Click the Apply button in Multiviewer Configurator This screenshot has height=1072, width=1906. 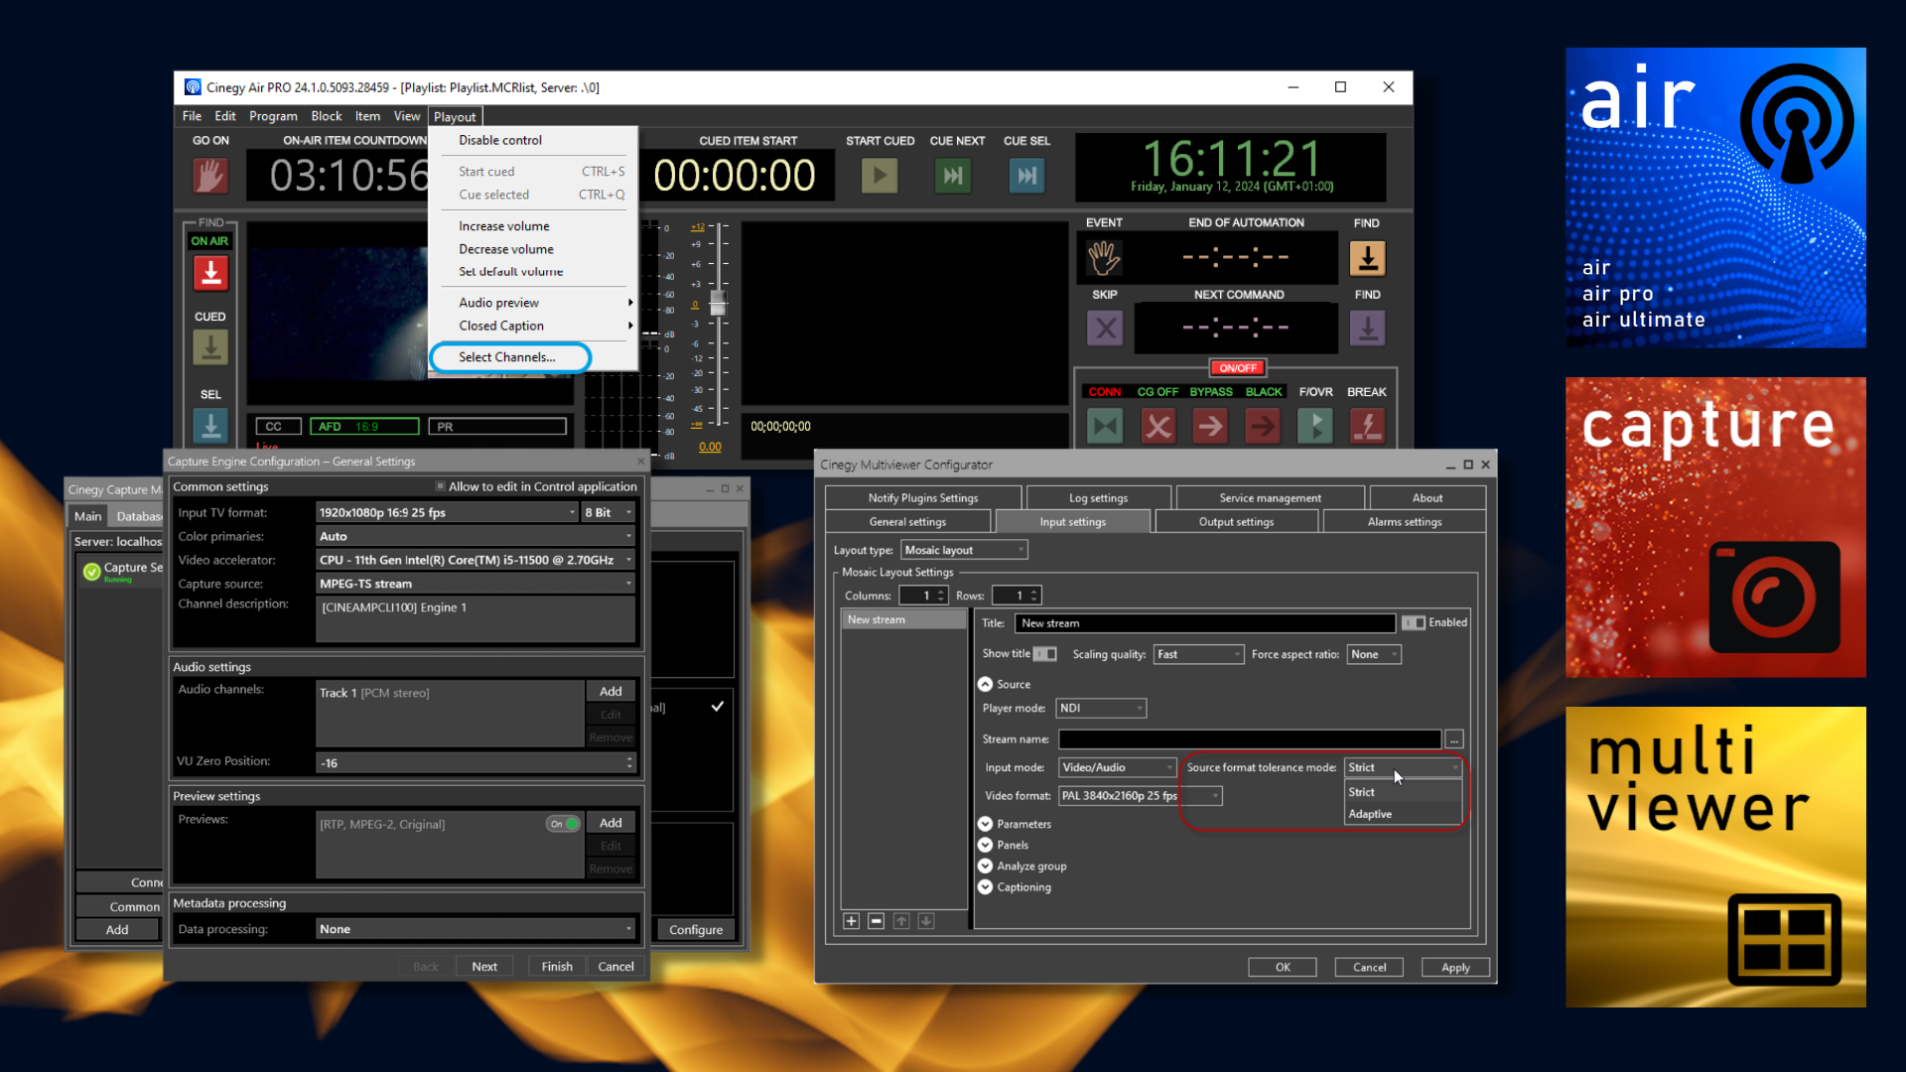(x=1455, y=967)
